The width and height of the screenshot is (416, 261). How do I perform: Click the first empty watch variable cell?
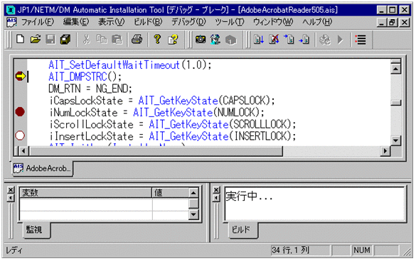coord(86,204)
